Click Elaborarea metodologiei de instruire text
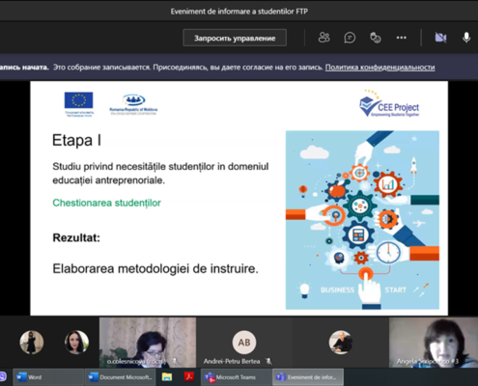The image size is (478, 386). click(155, 268)
